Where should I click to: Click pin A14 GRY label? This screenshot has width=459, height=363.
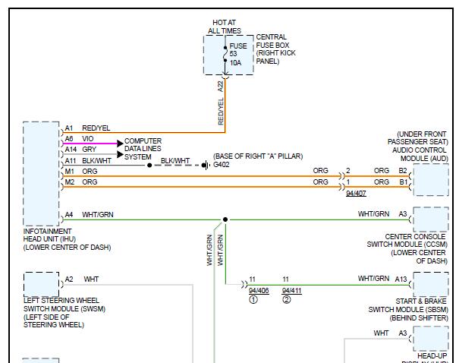(80, 150)
